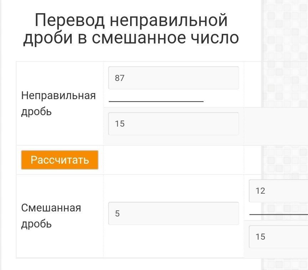Click heading text 'дроби в смешанное число'
This screenshot has width=308, height=270.
[x=131, y=38]
